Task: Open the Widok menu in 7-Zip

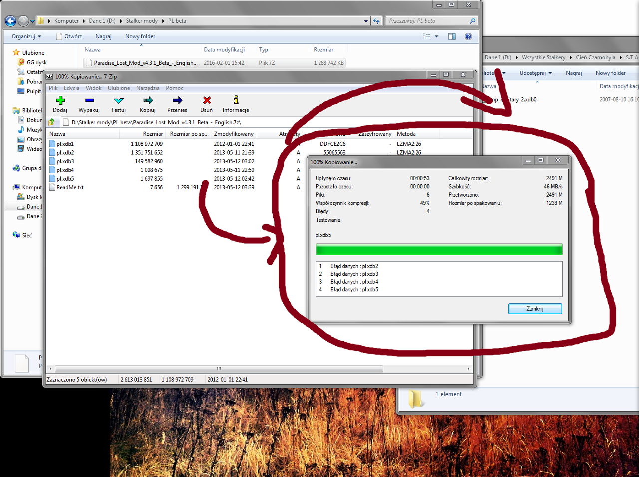Action: [x=94, y=88]
